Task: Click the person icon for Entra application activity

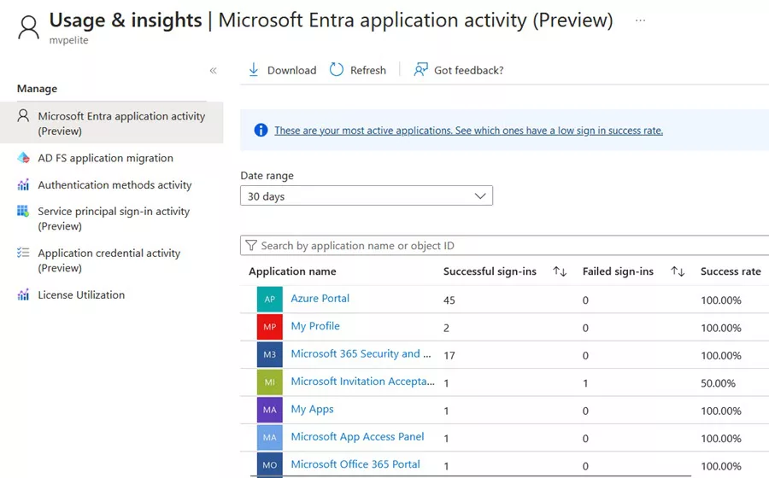Action: click(x=23, y=115)
